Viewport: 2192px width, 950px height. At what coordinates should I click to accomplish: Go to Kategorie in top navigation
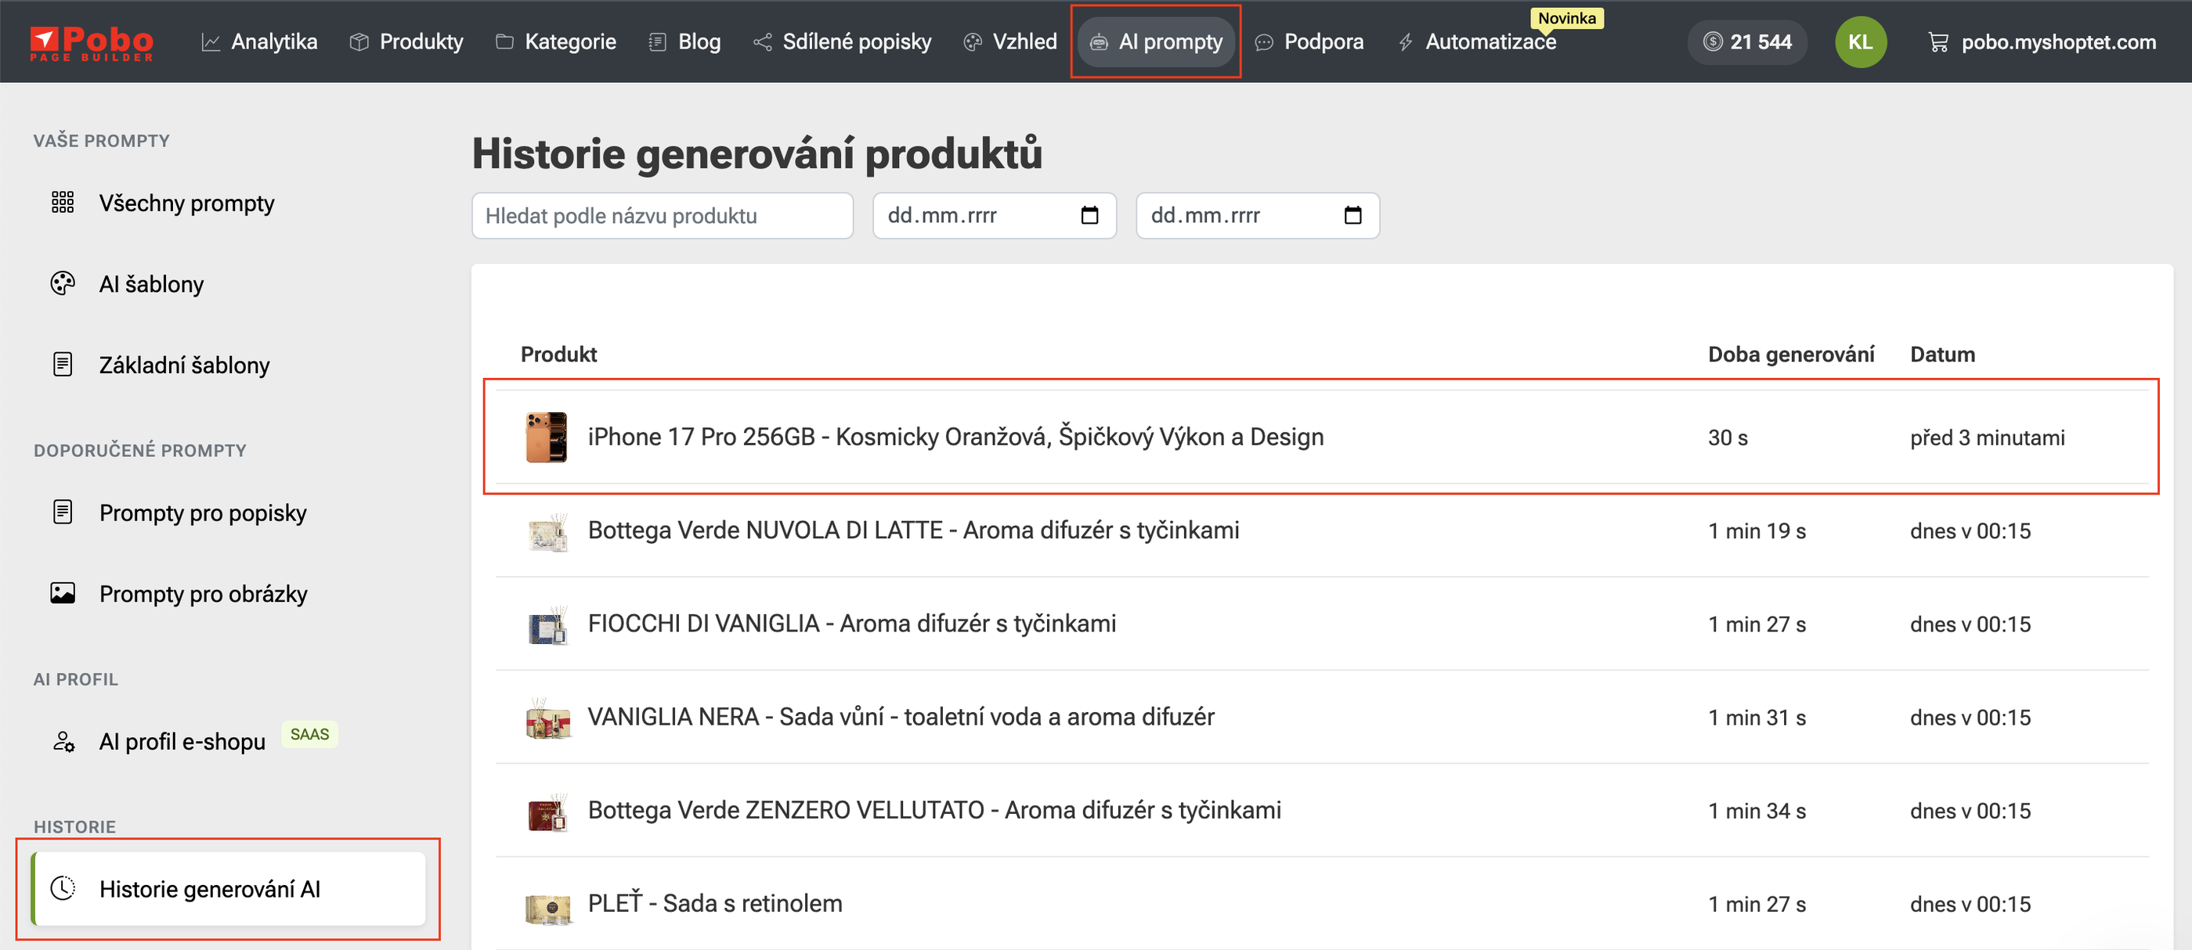[x=556, y=41]
